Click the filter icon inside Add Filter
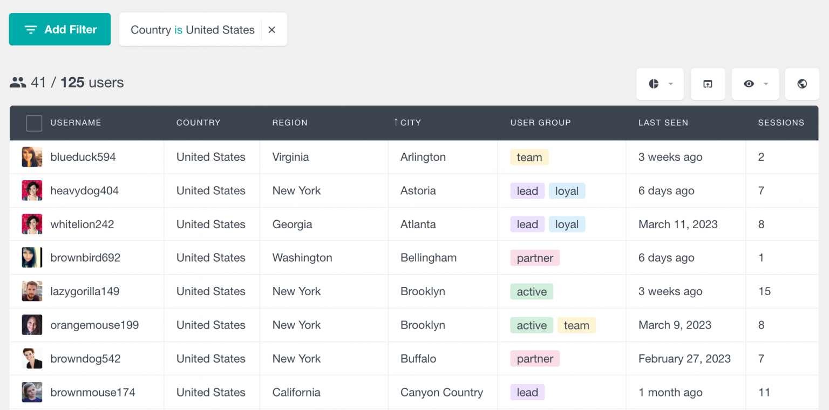This screenshot has width=829, height=410. pyautogui.click(x=31, y=30)
